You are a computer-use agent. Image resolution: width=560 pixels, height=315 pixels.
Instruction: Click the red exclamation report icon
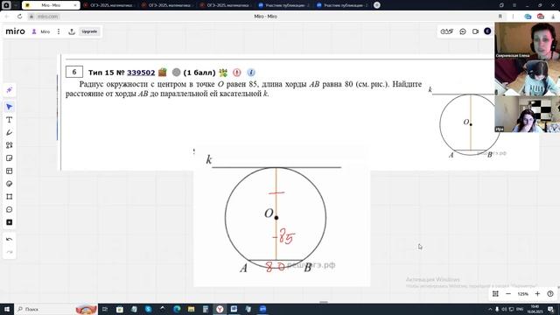tap(237, 73)
